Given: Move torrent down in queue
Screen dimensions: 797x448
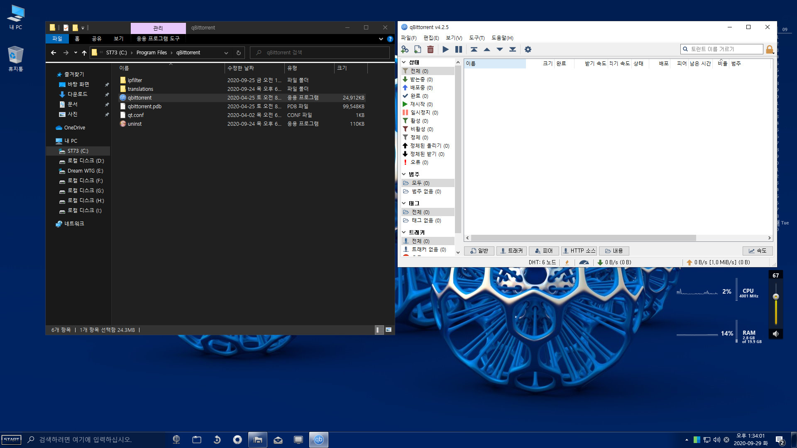Looking at the screenshot, I should 500,49.
